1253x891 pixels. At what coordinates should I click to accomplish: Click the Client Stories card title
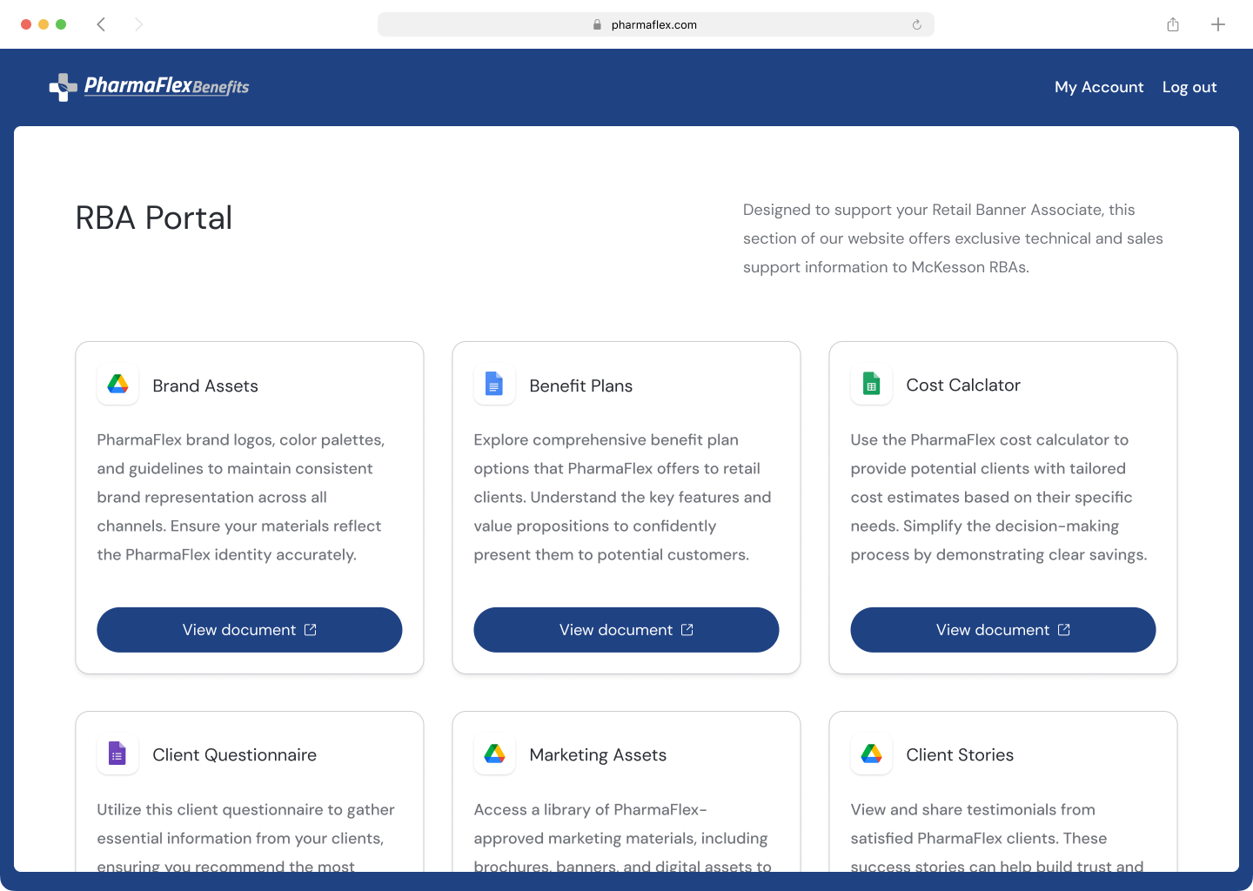(960, 755)
